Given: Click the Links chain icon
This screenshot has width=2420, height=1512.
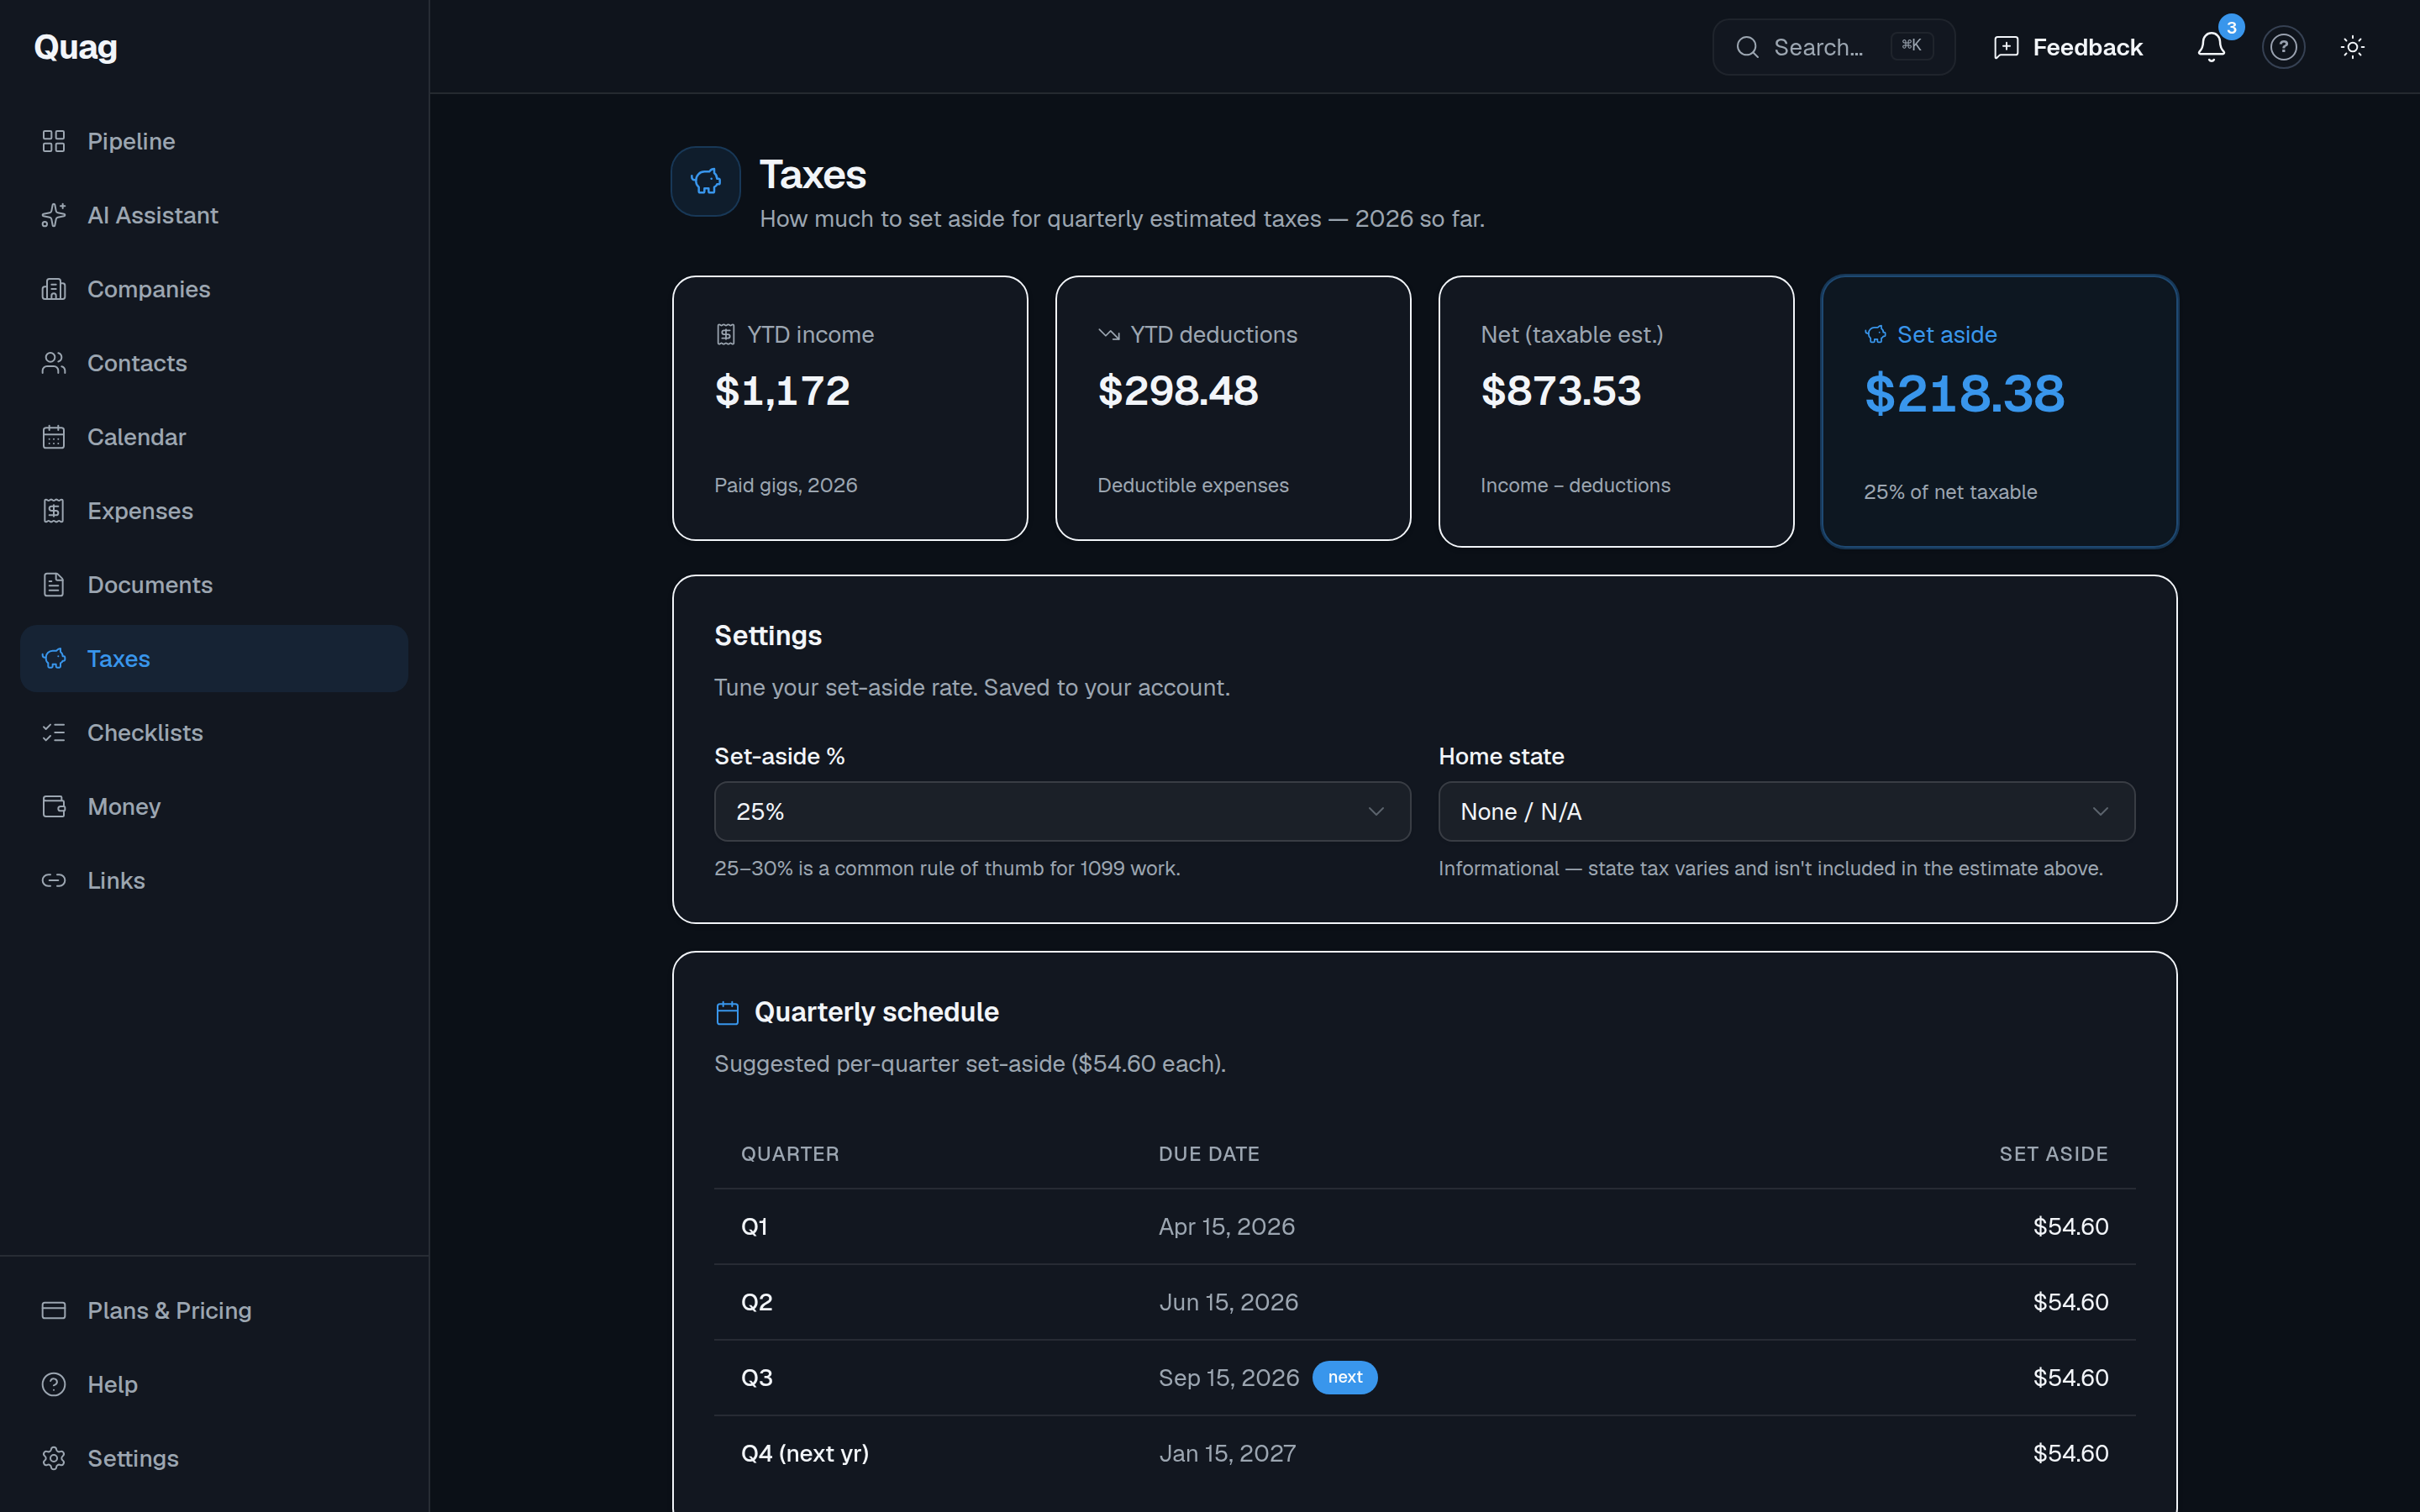Looking at the screenshot, I should (54, 881).
